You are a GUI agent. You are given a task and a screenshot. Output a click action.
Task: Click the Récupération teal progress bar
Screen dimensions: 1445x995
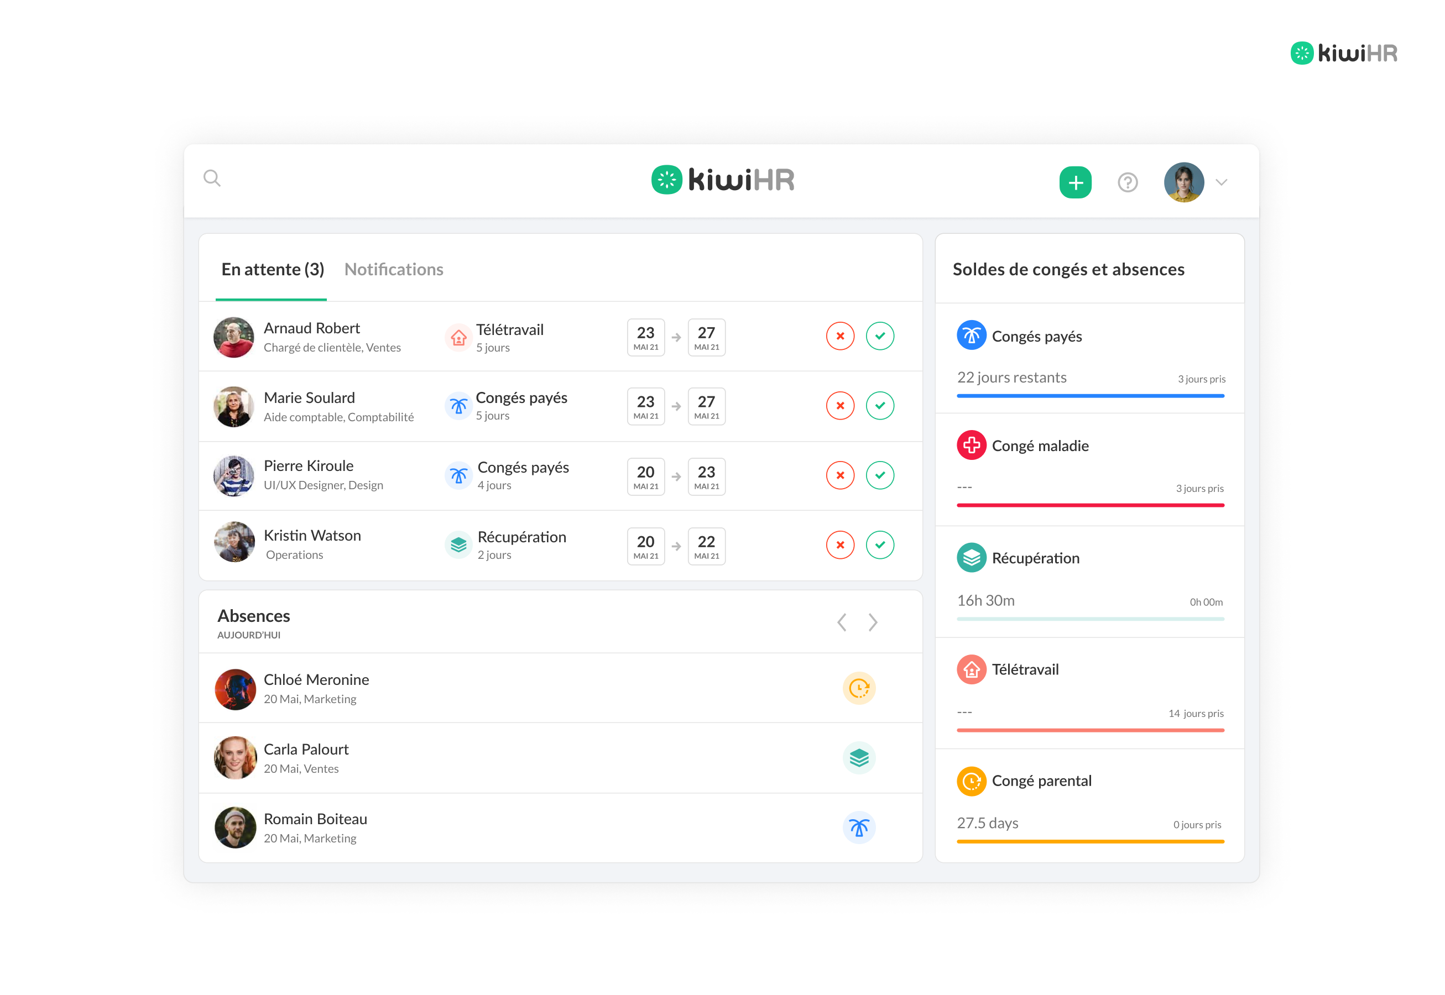click(x=1090, y=619)
